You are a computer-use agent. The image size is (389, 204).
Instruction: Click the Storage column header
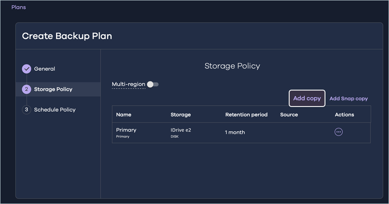click(181, 115)
